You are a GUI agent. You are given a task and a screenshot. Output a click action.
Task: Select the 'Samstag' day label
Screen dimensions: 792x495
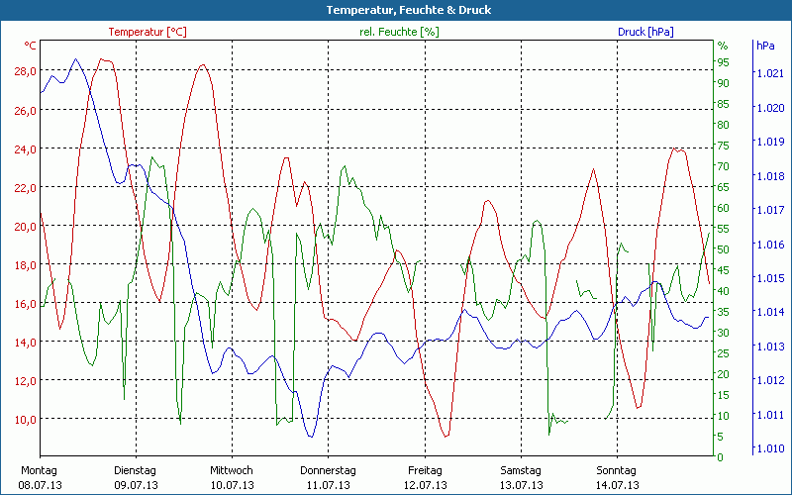(521, 470)
